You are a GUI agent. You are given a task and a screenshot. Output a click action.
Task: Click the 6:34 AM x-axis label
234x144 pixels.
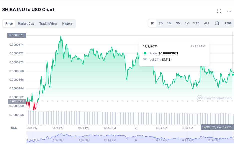point(162,128)
